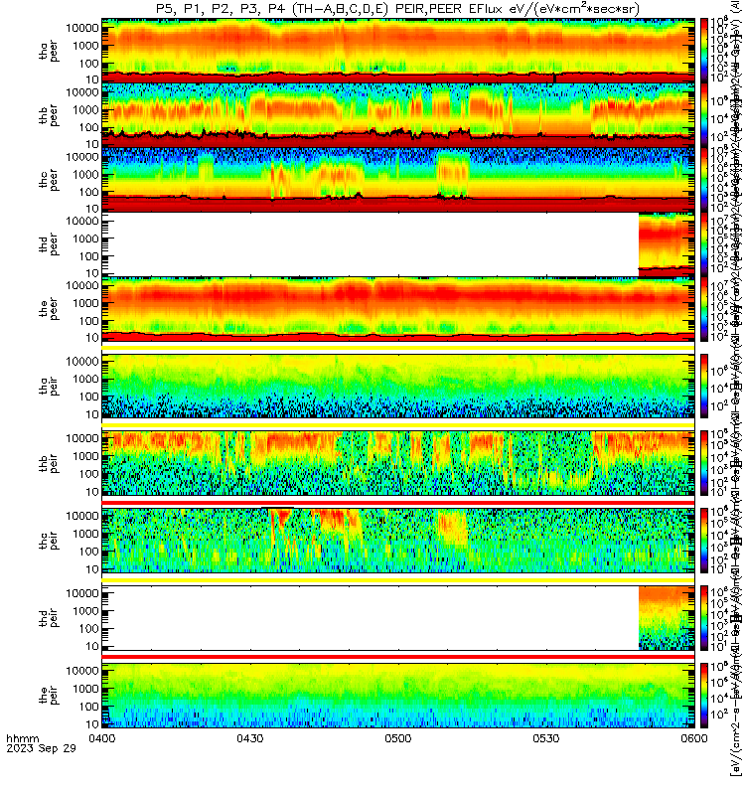Click the 'thc peir' panel label
745x795 pixels.
(49, 541)
